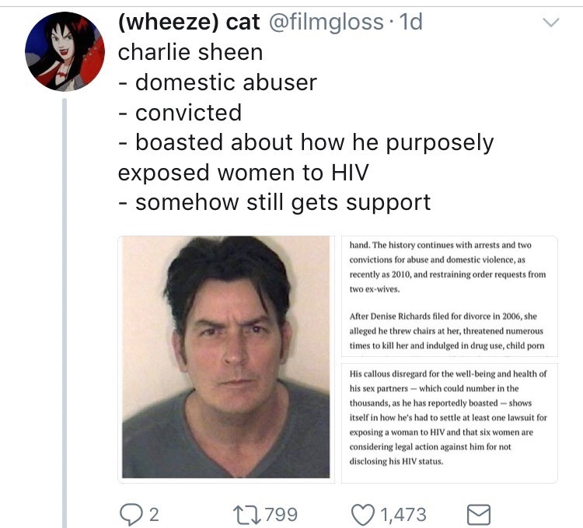Screen dimensions: 583x528
Task: Like the tweet with the heart icon
Action: [x=363, y=515]
